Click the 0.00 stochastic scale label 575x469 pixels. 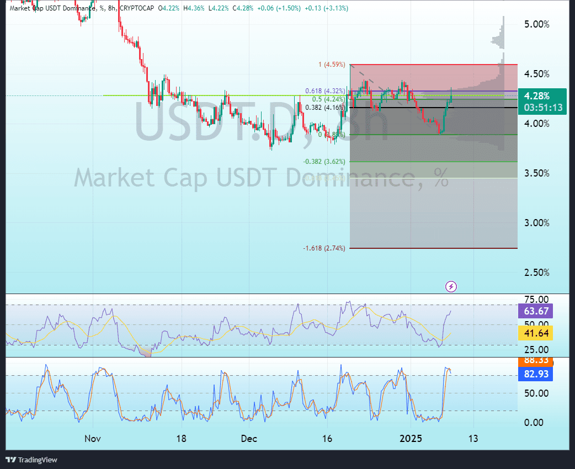point(534,423)
